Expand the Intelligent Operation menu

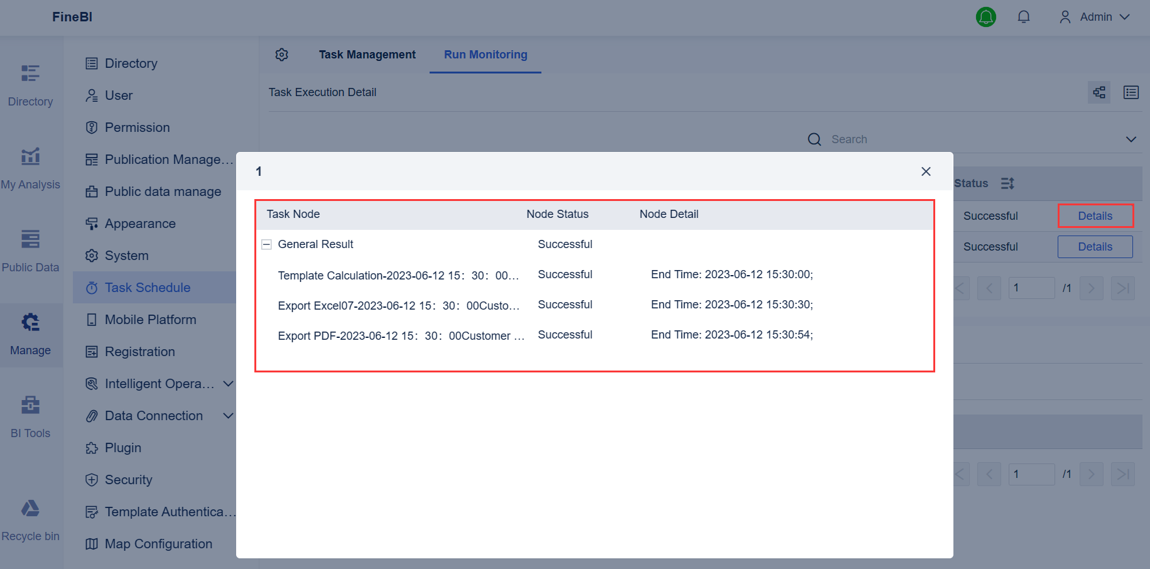(227, 383)
